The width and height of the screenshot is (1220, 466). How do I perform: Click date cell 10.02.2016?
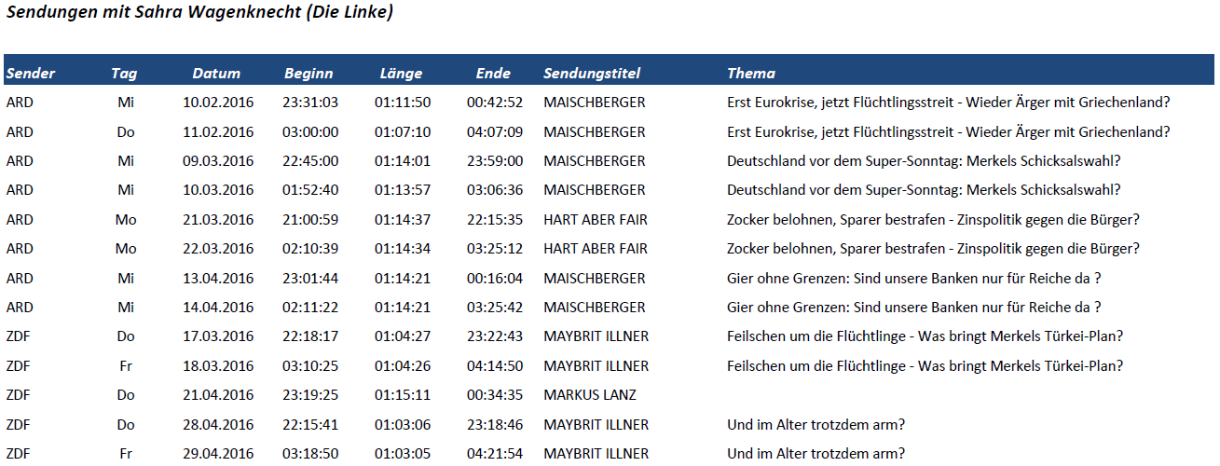click(x=218, y=103)
